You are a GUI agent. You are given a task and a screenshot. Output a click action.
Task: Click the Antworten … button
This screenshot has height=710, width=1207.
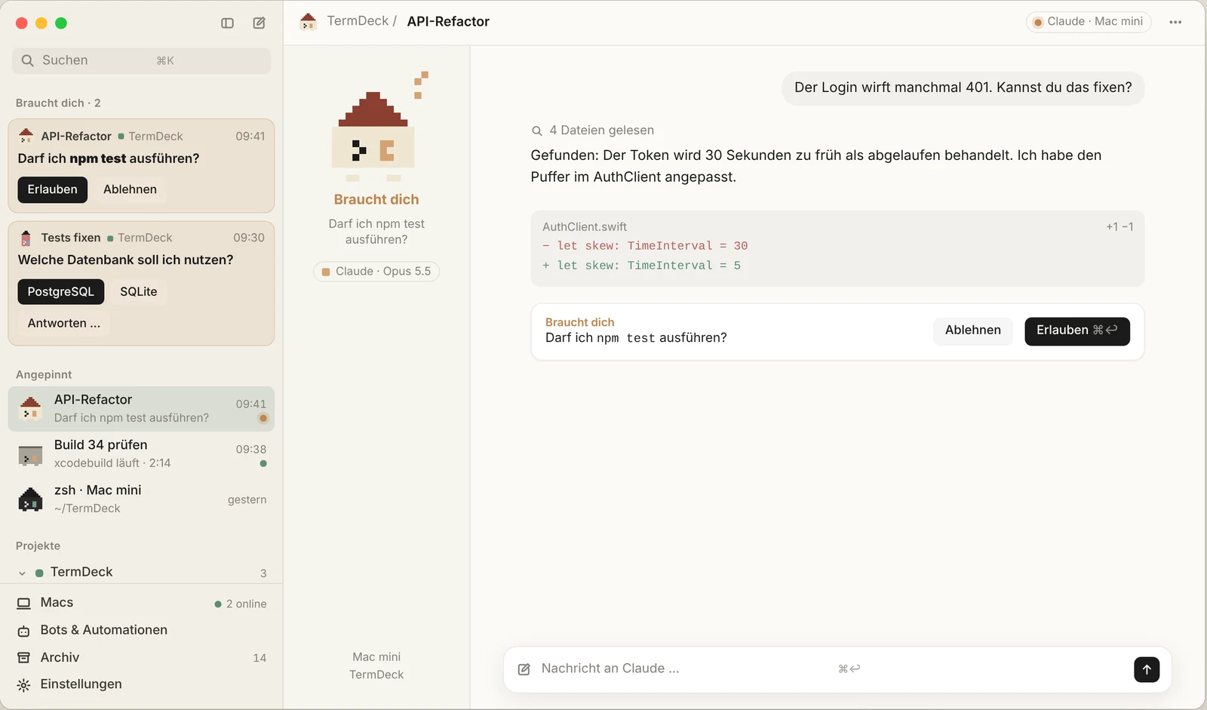64,324
